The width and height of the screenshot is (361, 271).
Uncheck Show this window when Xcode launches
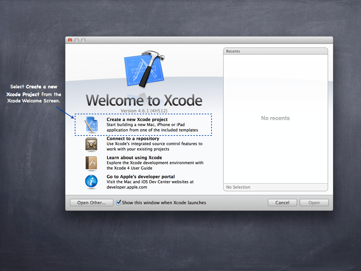click(x=118, y=203)
